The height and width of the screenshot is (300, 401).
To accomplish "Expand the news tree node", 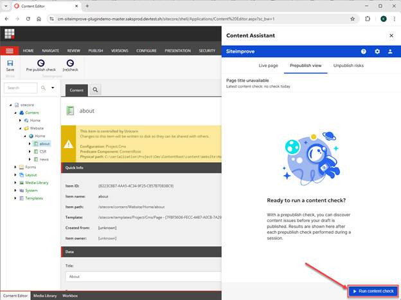I will point(30,160).
